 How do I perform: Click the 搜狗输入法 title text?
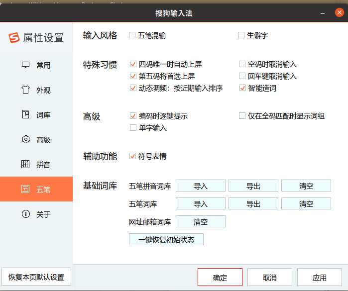pyautogui.click(x=174, y=13)
